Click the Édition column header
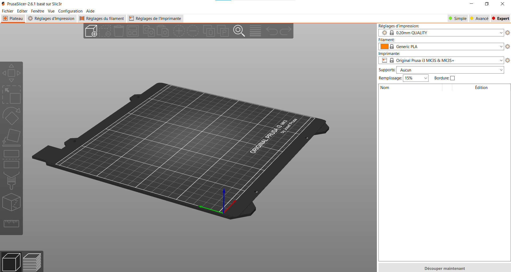Screen dimensions: 511x272 481,87
